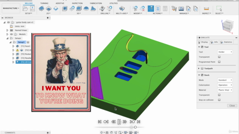Switch to the FABRICATION tab

[x=96, y=3]
